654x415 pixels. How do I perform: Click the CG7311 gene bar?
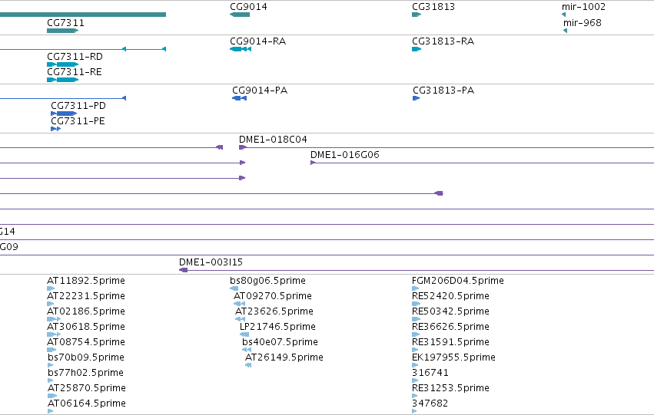[63, 31]
